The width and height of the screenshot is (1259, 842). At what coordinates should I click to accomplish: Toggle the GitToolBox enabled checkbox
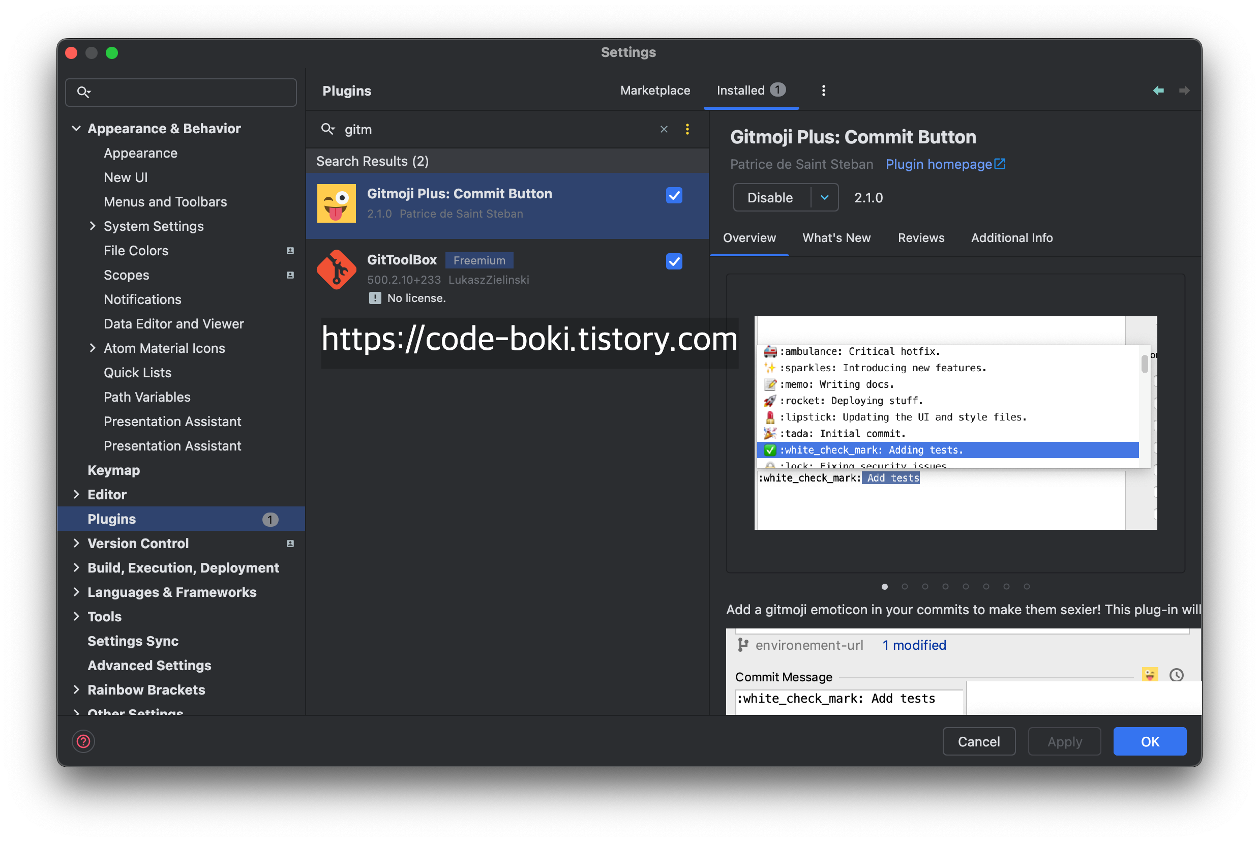[674, 261]
